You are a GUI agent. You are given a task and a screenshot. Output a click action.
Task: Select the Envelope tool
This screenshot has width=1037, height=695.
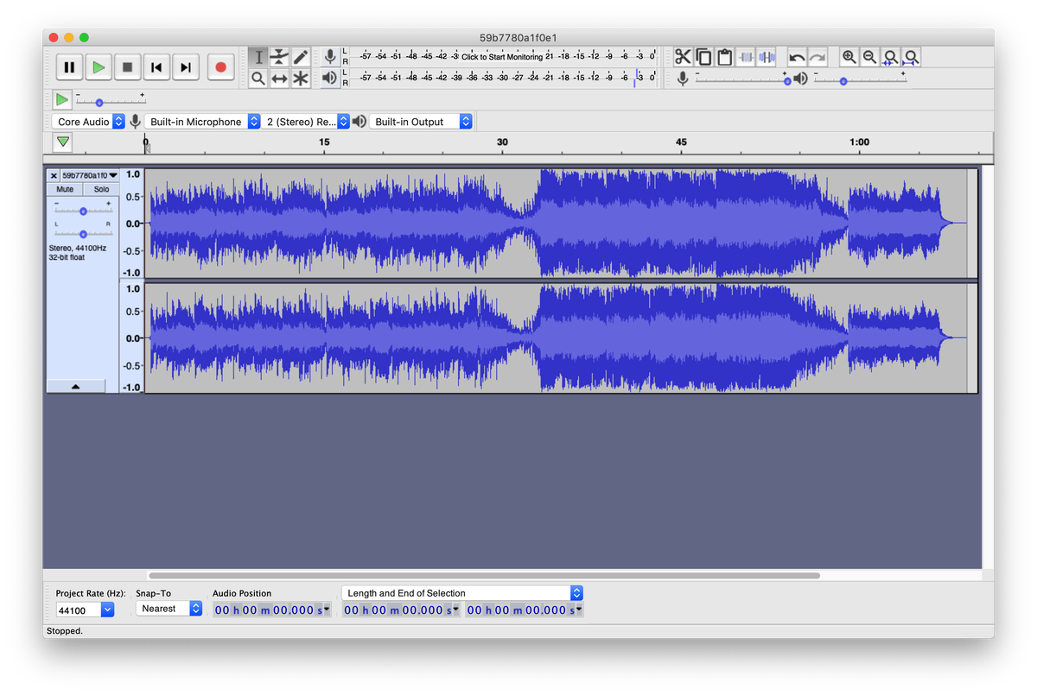point(279,57)
